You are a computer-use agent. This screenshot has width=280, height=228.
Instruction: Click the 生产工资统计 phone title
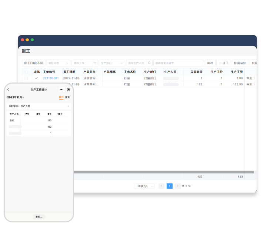pos(39,89)
